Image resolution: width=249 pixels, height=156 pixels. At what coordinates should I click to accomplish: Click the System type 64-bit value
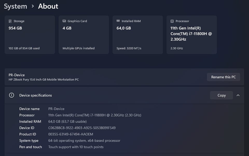(x=84, y=140)
